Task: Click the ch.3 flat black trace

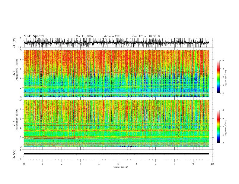Action: pyautogui.click(x=116, y=154)
